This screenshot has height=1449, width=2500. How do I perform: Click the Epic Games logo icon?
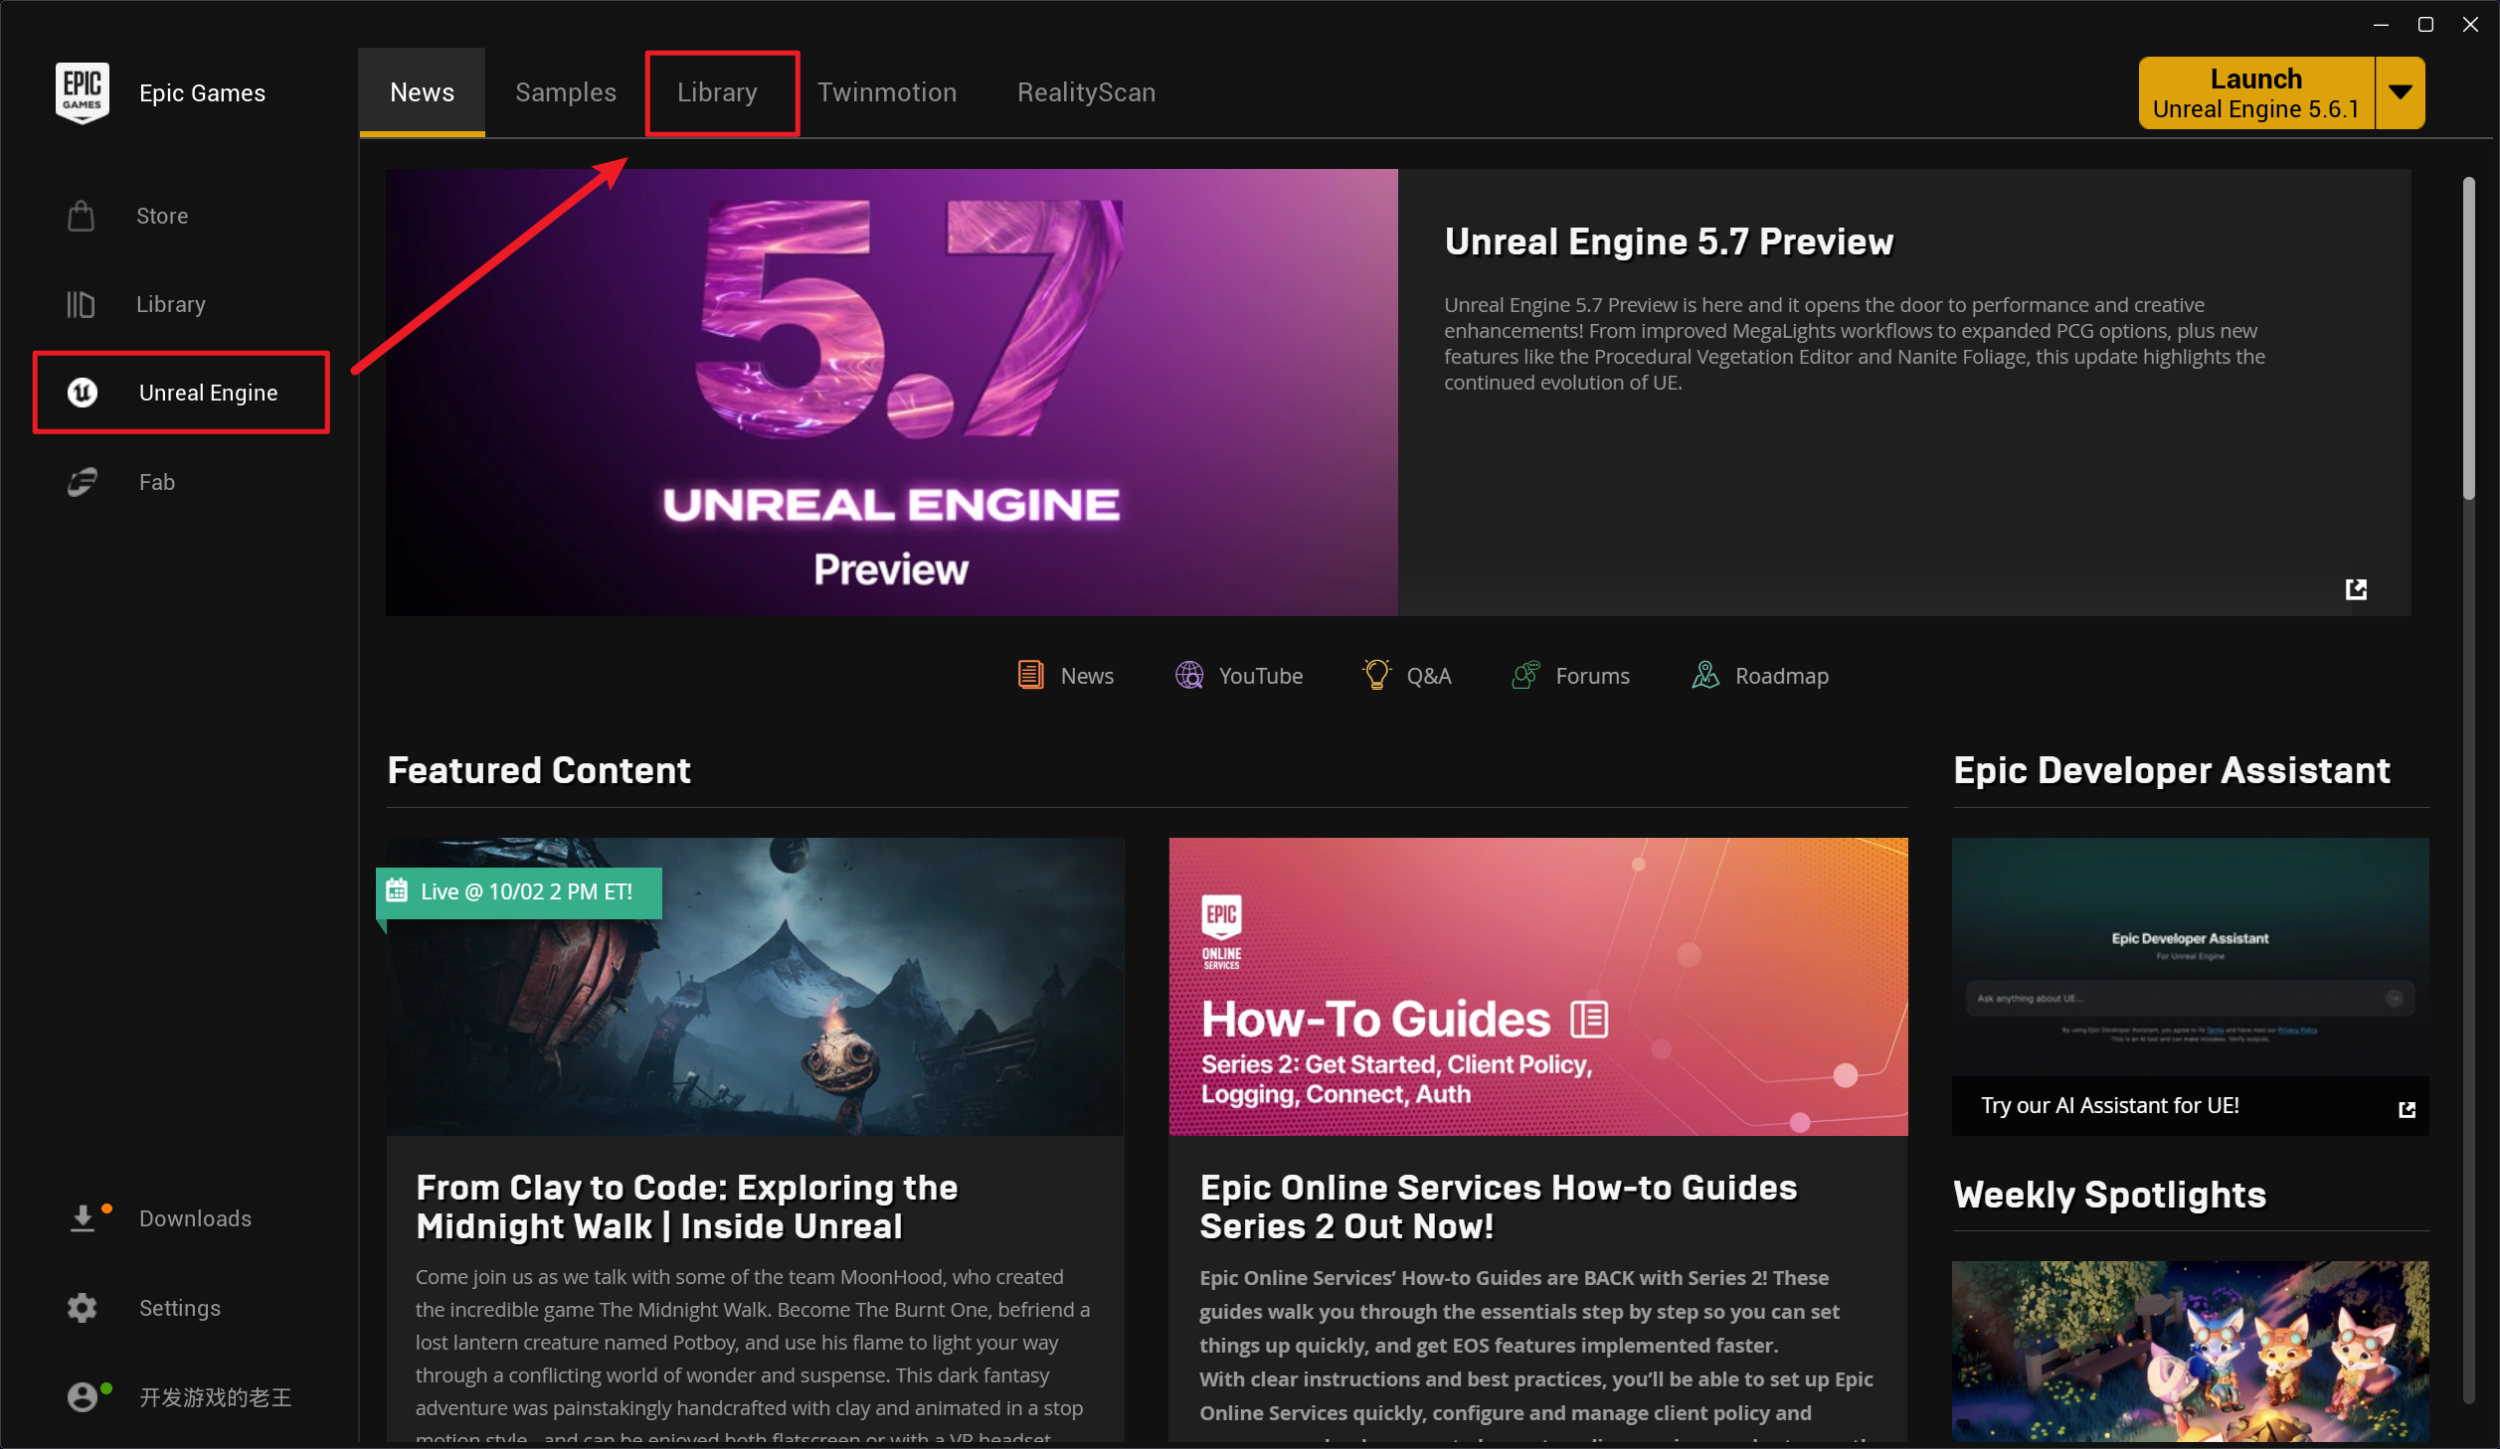pyautogui.click(x=82, y=92)
